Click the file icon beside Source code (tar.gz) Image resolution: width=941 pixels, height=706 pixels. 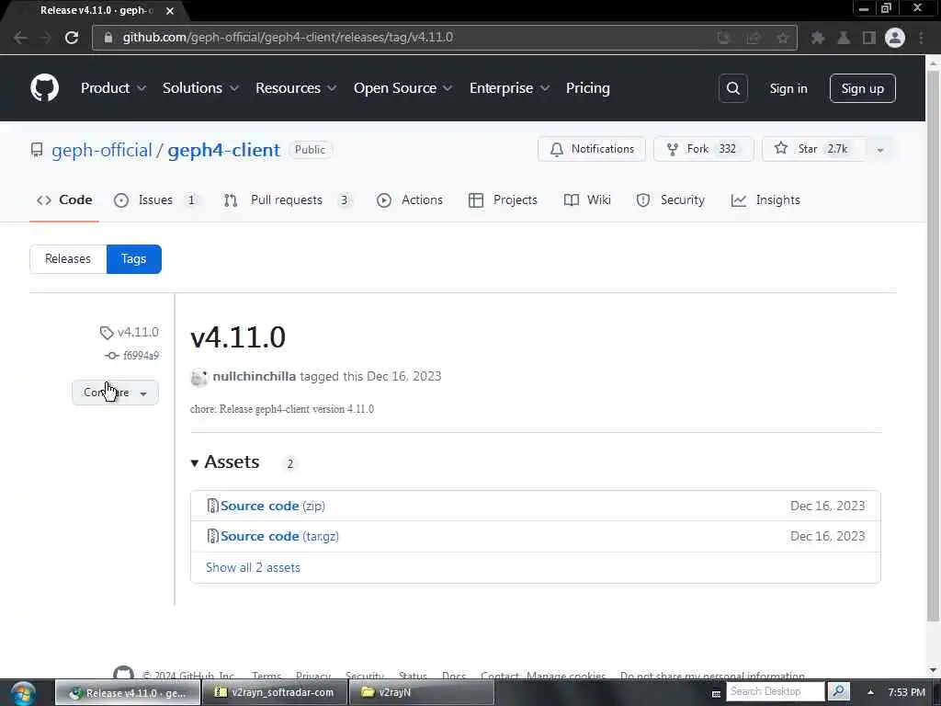click(212, 536)
